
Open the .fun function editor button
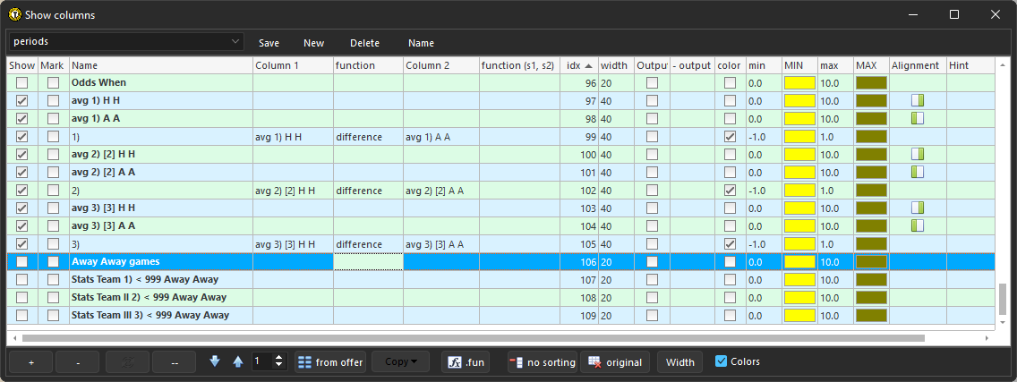466,362
